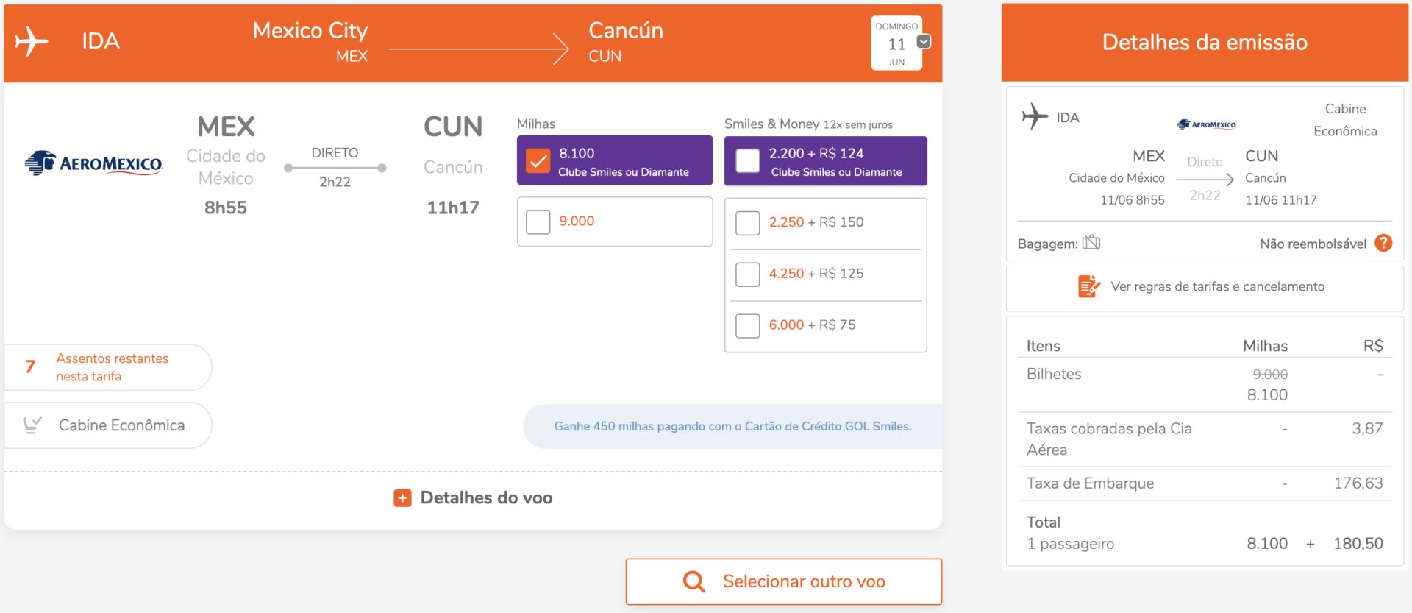1412x613 pixels.
Task: Expand Detalhes do voo plus icon
Action: pyautogui.click(x=402, y=498)
